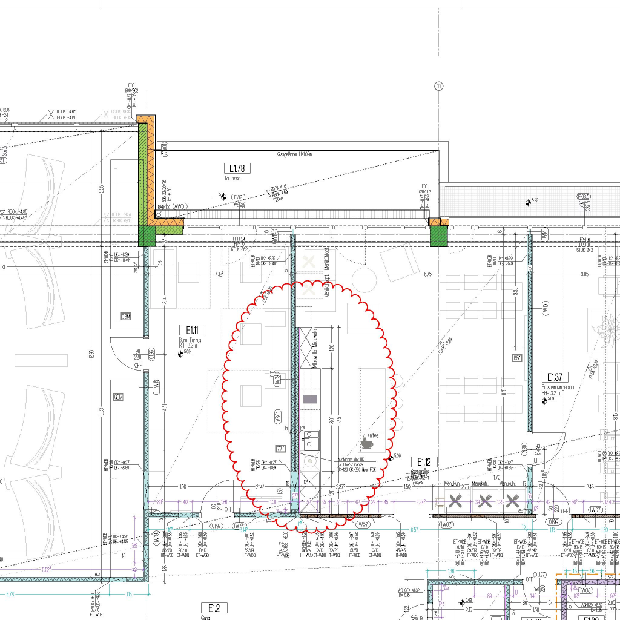Select cyan dimension 6.57
The width and height of the screenshot is (620, 620).
414,529
